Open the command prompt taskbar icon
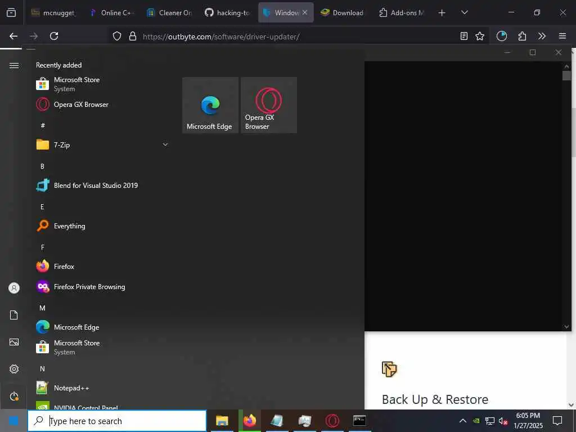This screenshot has height=432, width=576. point(359,421)
